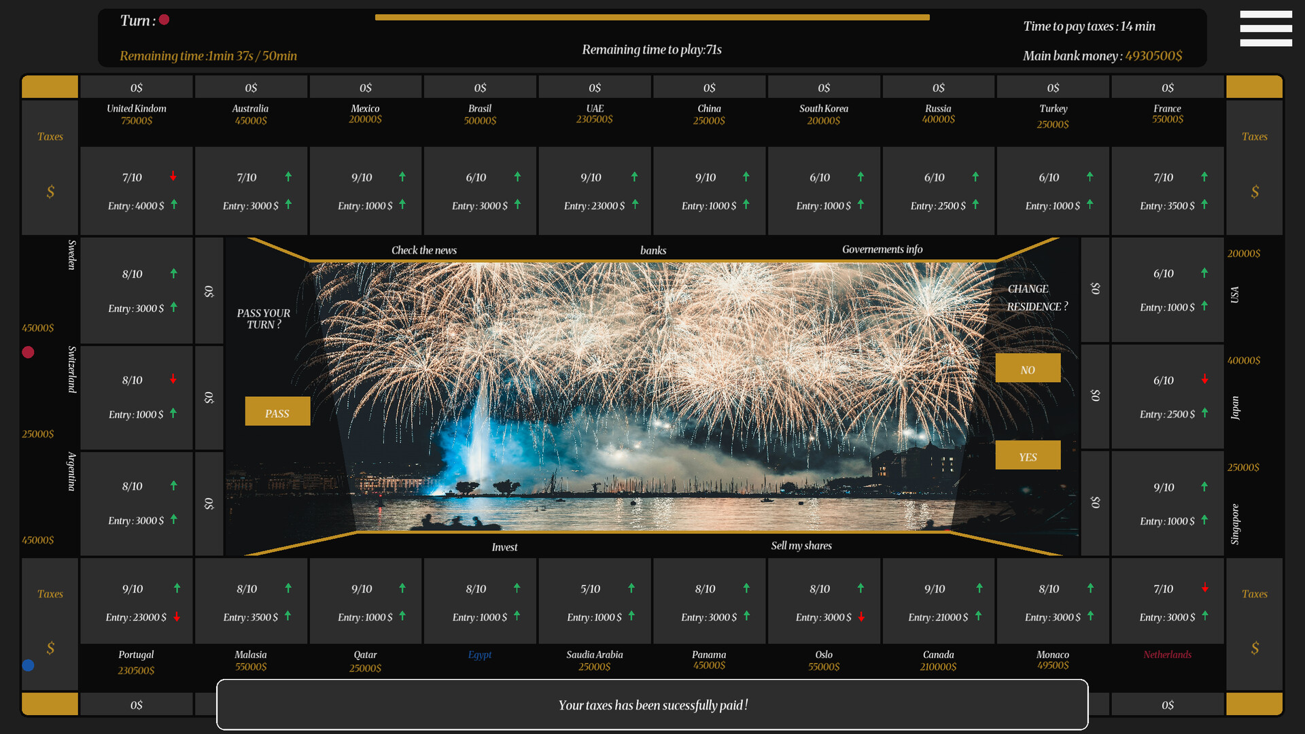Choose YES for change residence
The image size is (1305, 734).
(x=1027, y=456)
